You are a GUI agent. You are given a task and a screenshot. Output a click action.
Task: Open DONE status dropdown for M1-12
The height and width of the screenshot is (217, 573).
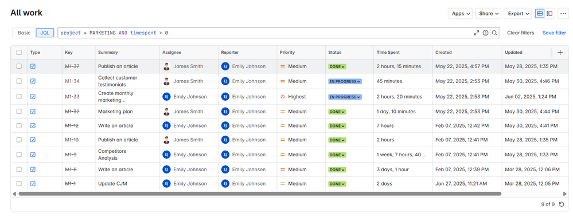pyautogui.click(x=337, y=126)
